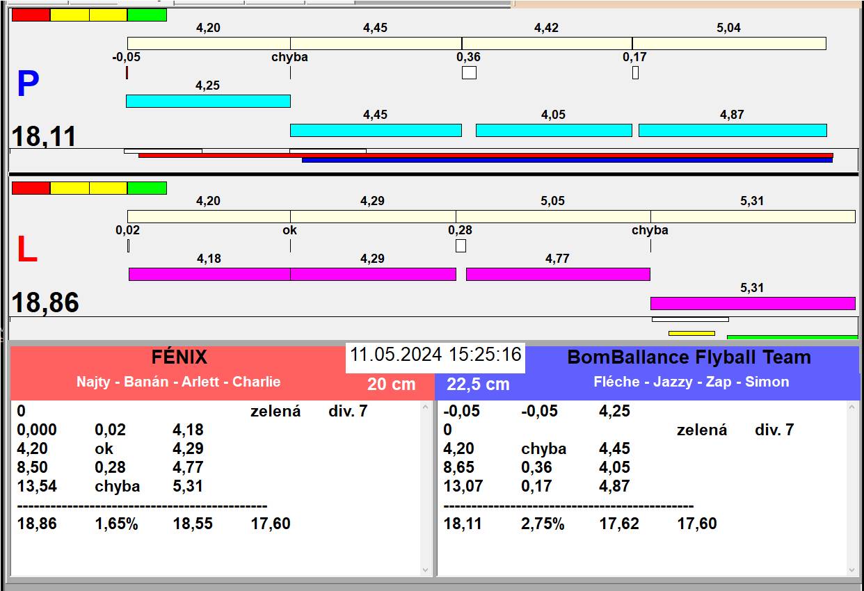This screenshot has height=591, width=864.
Task: Click the green start light in lane P
Action: pos(147,15)
